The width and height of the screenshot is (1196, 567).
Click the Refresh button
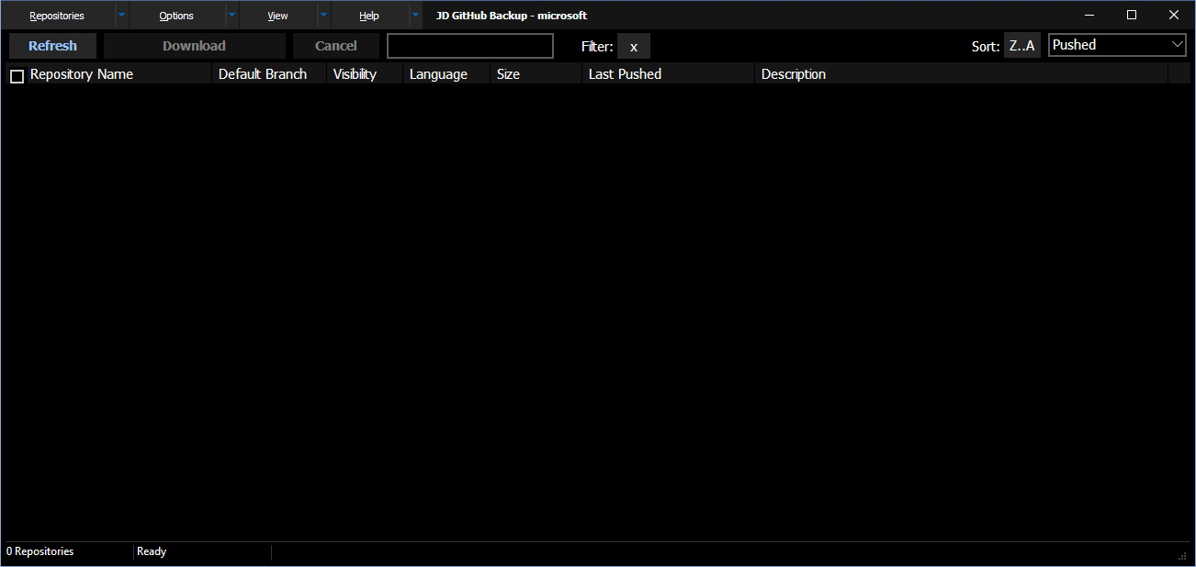52,46
